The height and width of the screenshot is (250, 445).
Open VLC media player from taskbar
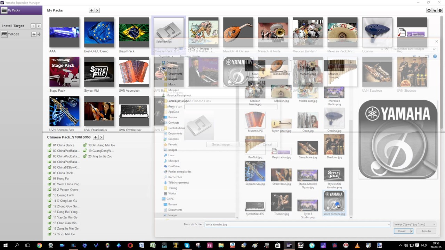(x=357, y=245)
